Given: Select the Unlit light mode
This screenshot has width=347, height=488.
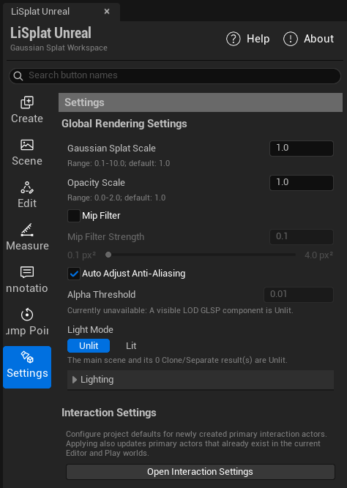Looking at the screenshot, I should (89, 346).
